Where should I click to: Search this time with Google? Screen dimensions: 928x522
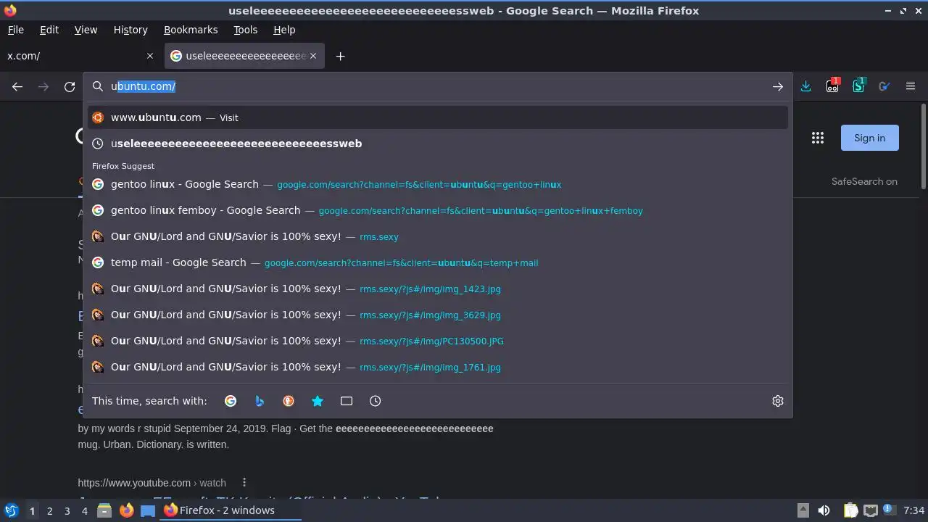(231, 401)
